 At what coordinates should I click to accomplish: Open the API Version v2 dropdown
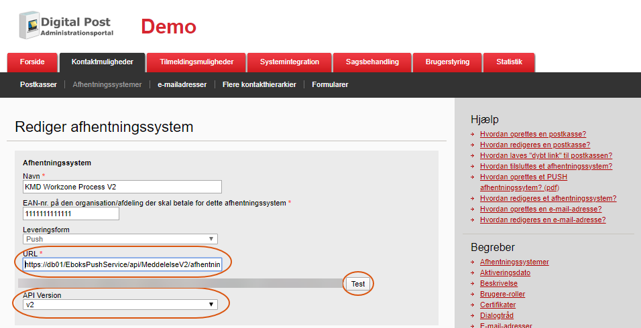pyautogui.click(x=120, y=305)
